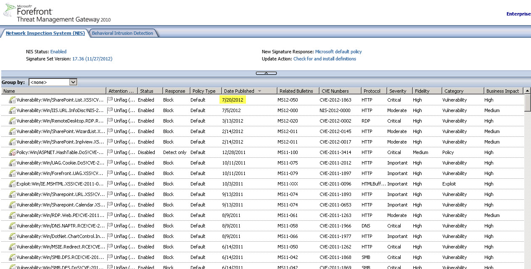Toggle the attention flag for the SharePoint.WizardList row
The width and height of the screenshot is (531, 269).
coord(110,131)
